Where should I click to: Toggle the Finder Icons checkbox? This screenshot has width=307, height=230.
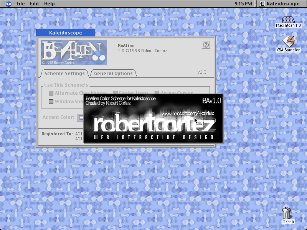115,93
